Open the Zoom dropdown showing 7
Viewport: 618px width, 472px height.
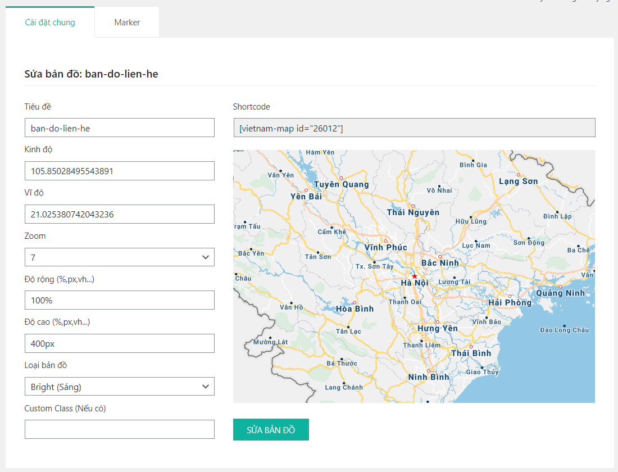[x=120, y=257]
